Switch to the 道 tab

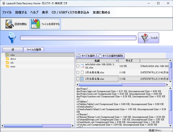(x=13, y=50)
